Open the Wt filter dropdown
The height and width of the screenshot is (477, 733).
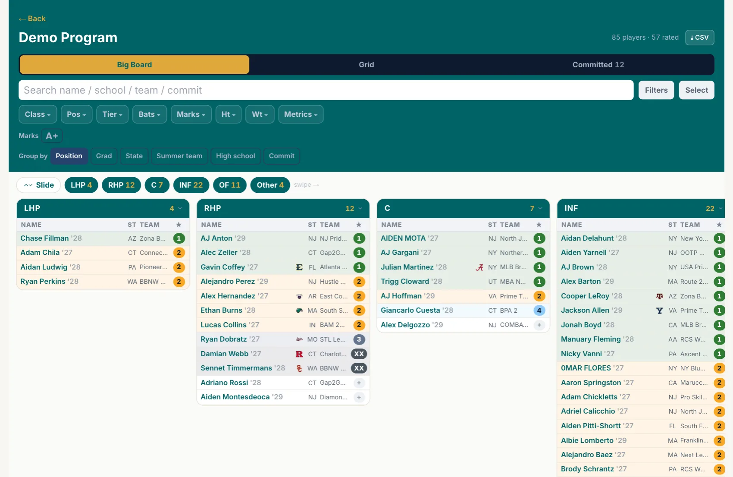tap(260, 114)
